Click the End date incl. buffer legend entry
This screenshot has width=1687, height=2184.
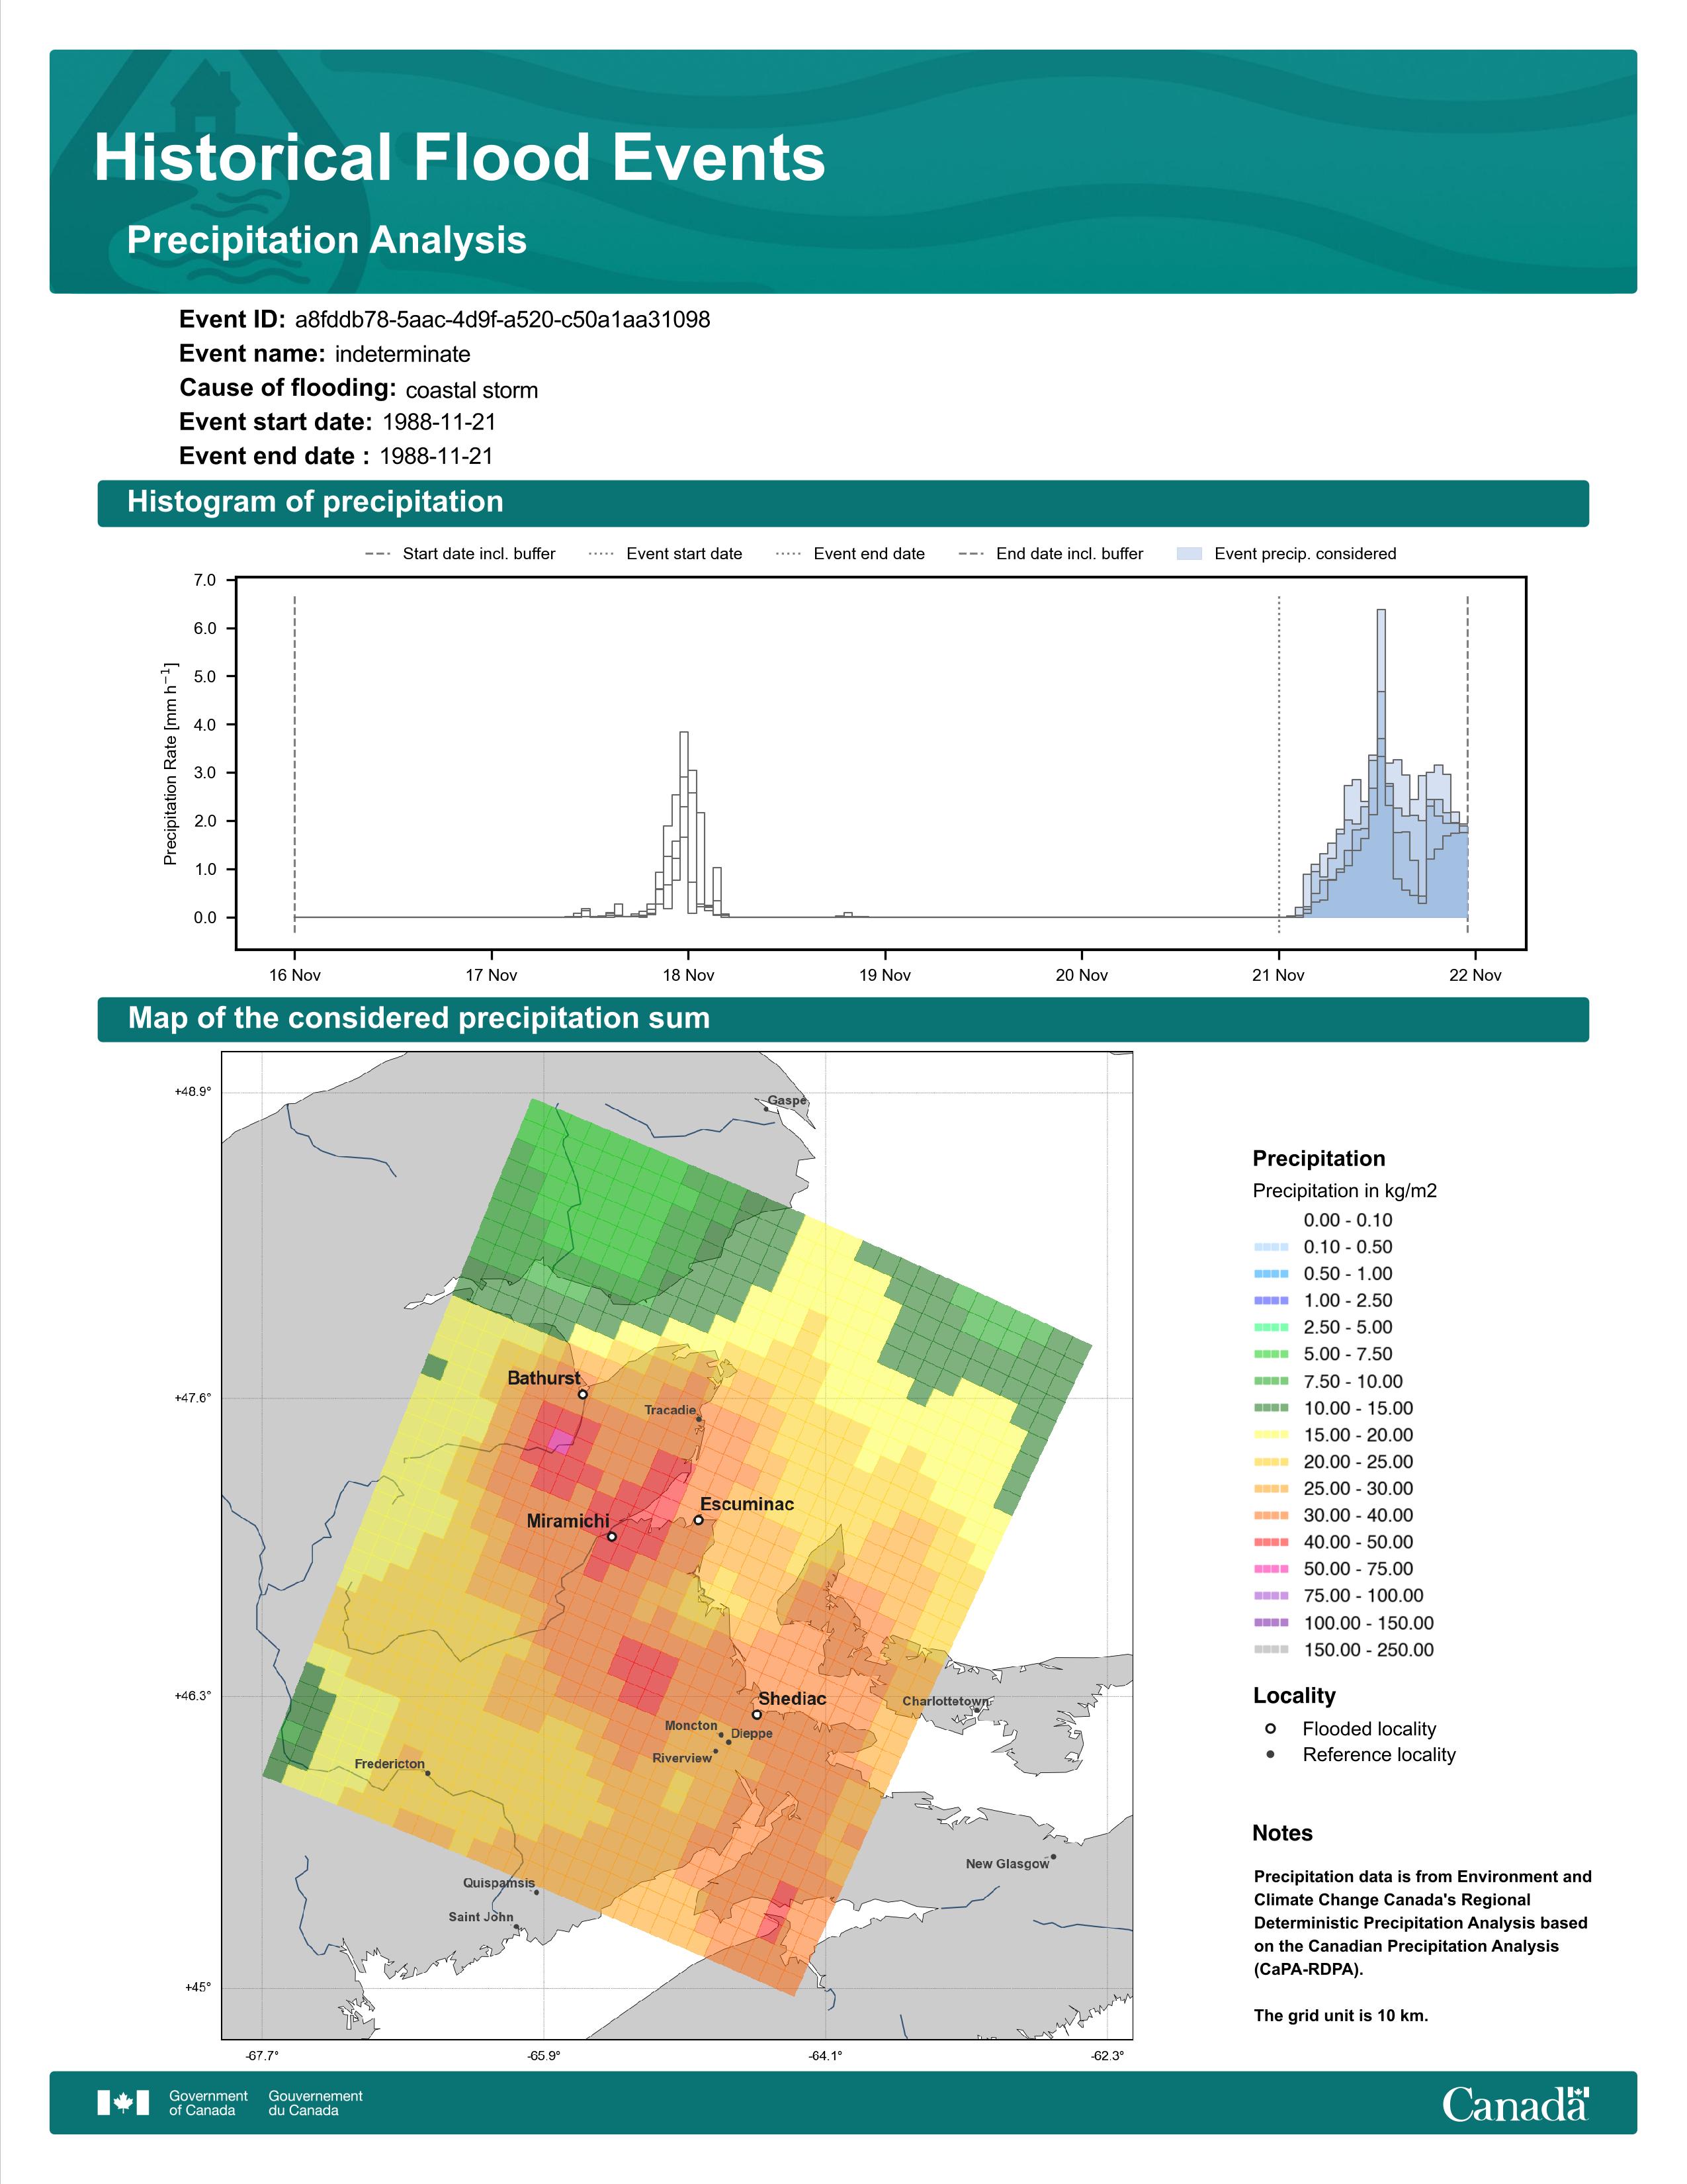(x=1051, y=554)
